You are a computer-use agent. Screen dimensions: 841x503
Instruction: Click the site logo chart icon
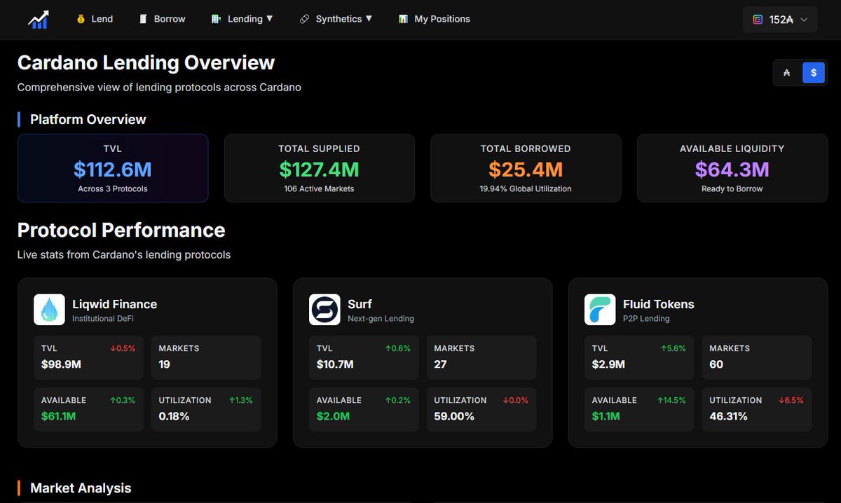(x=37, y=19)
